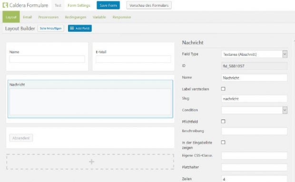Open the Bedingungen tab

point(76,17)
